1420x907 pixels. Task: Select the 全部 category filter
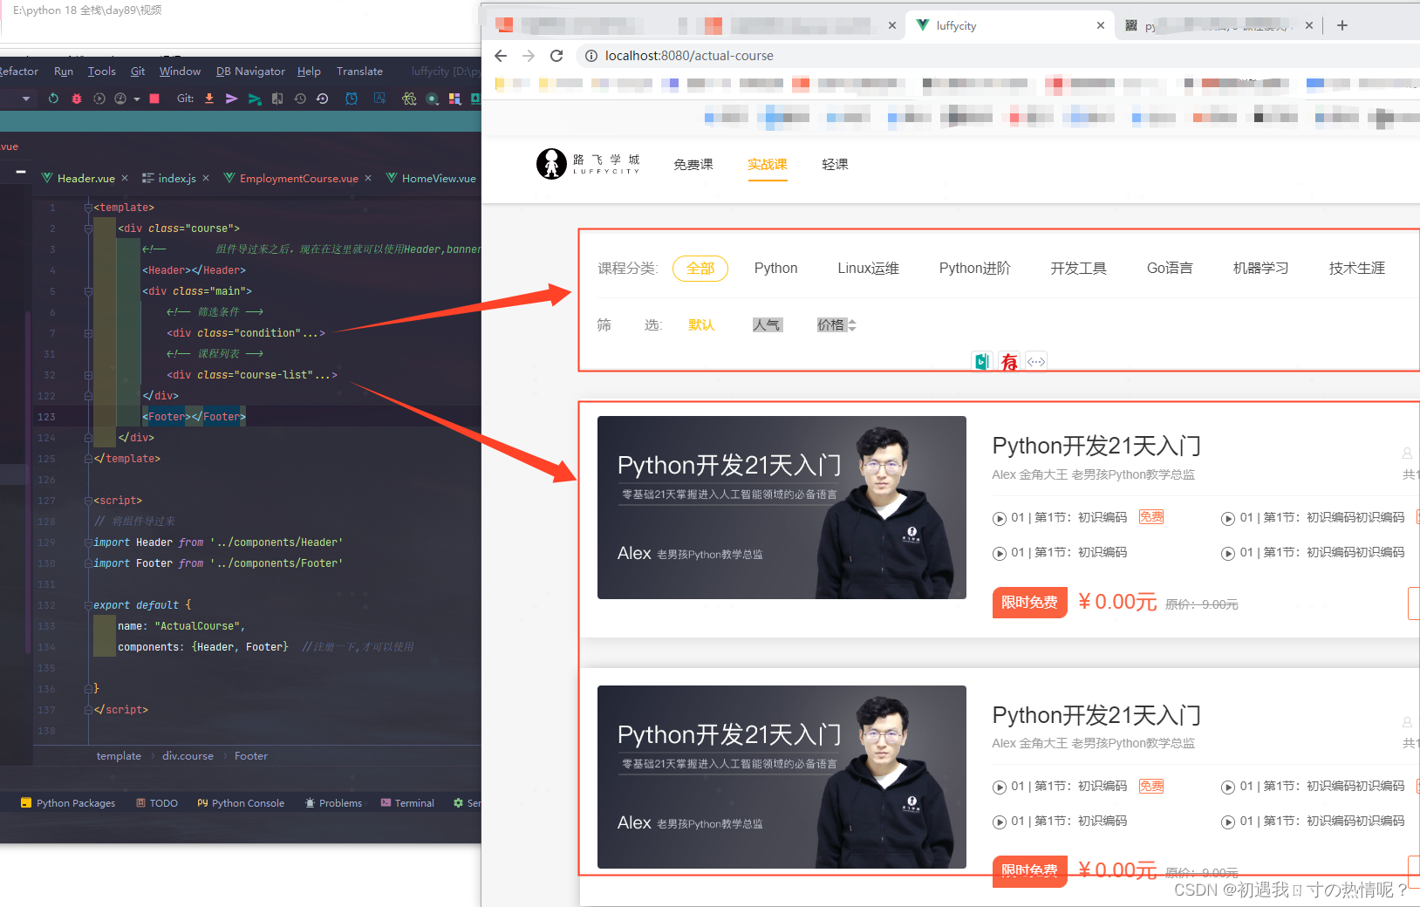[700, 269]
